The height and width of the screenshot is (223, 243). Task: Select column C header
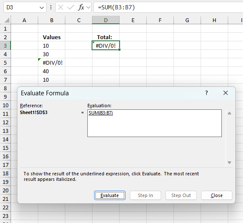(x=79, y=20)
